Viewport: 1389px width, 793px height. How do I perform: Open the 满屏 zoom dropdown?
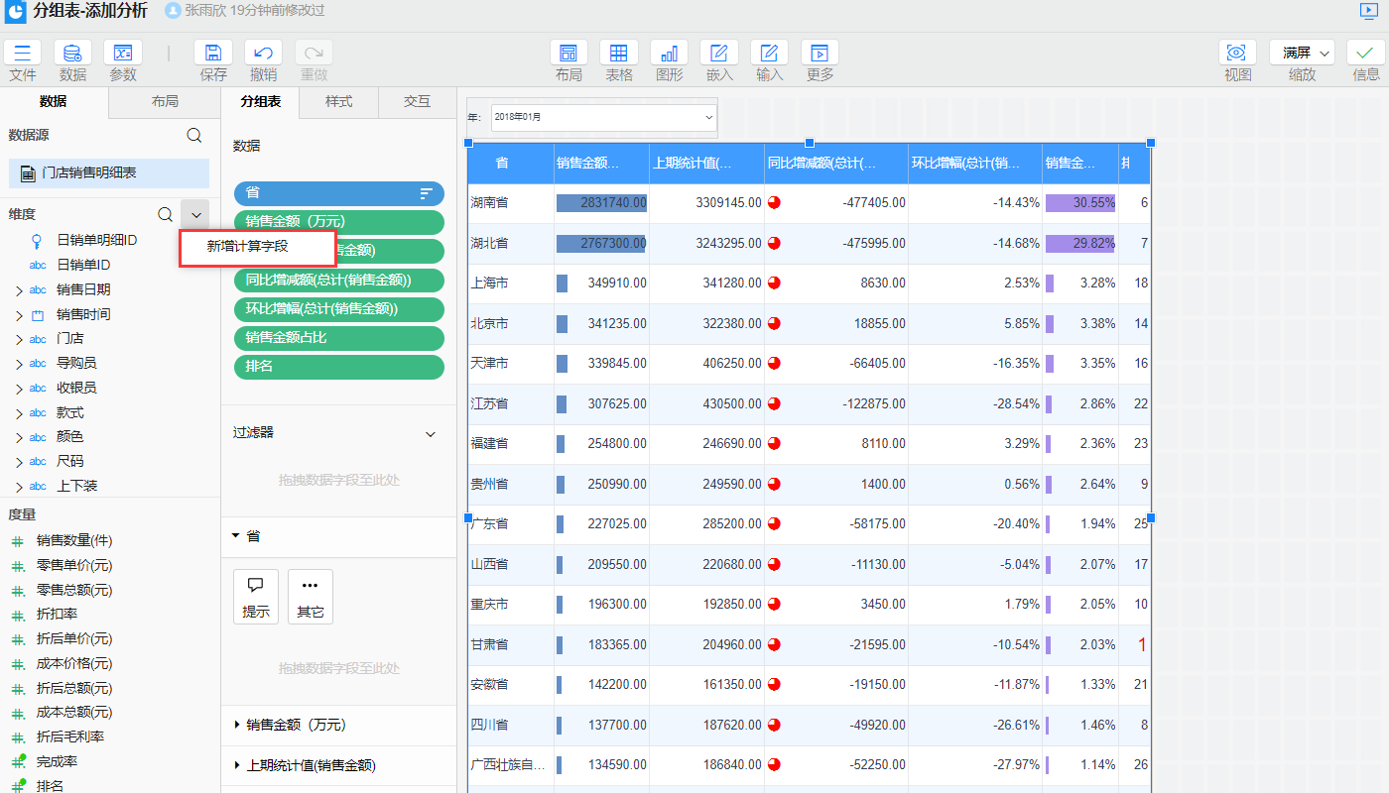(1302, 54)
